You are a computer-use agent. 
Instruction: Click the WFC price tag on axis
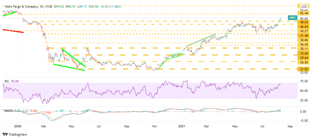click(x=292, y=18)
